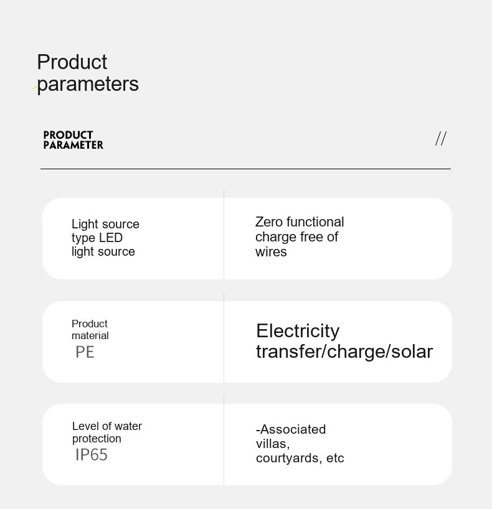The image size is (492, 509).
Task: Click the vertical divider in third card
Action: (x=224, y=440)
